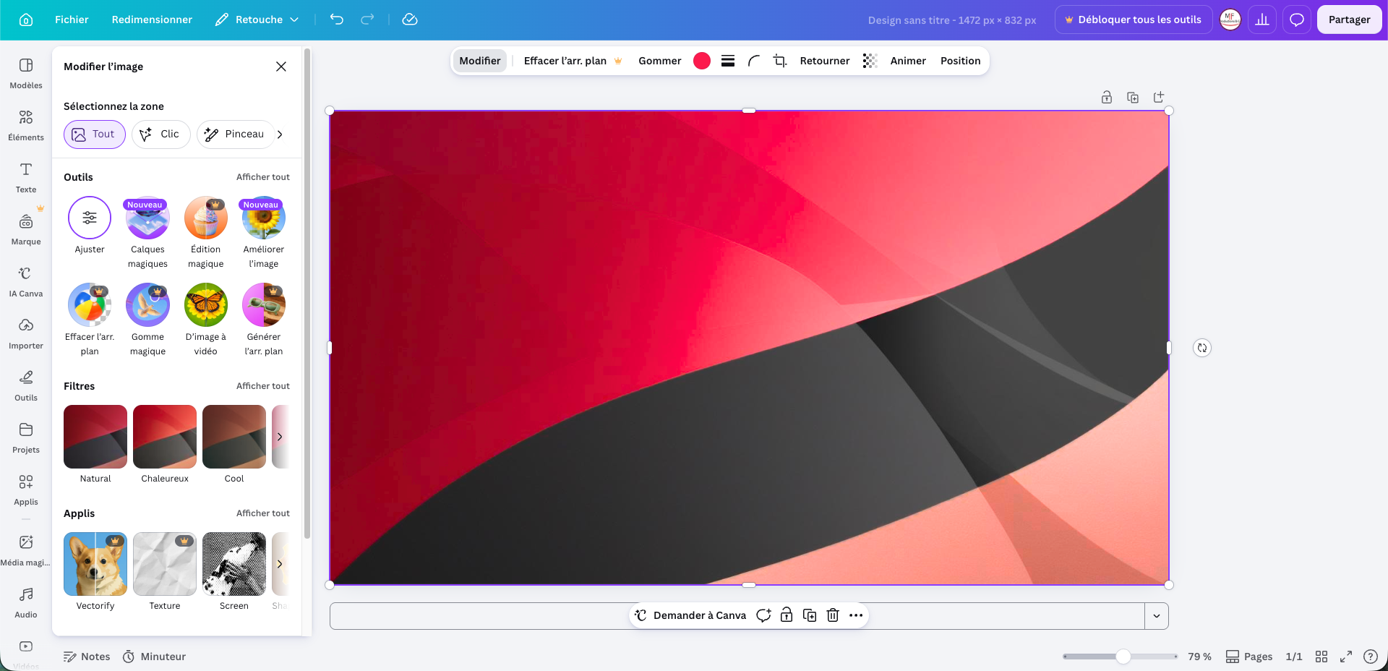This screenshot has height=671, width=1388.
Task: Click Débloquer tous les outils button
Action: (x=1133, y=20)
